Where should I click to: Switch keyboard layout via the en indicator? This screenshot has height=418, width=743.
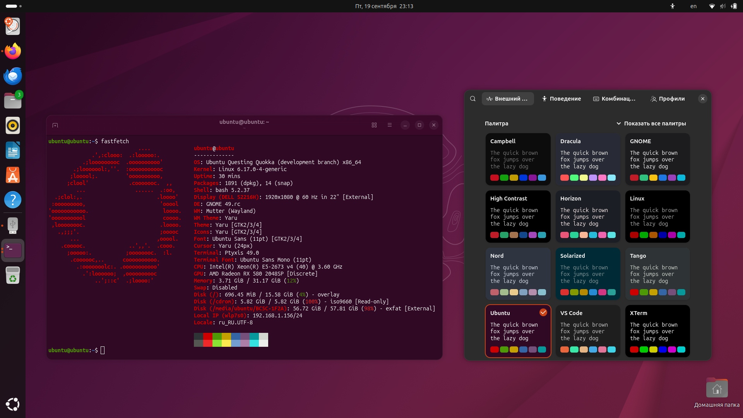(x=693, y=6)
